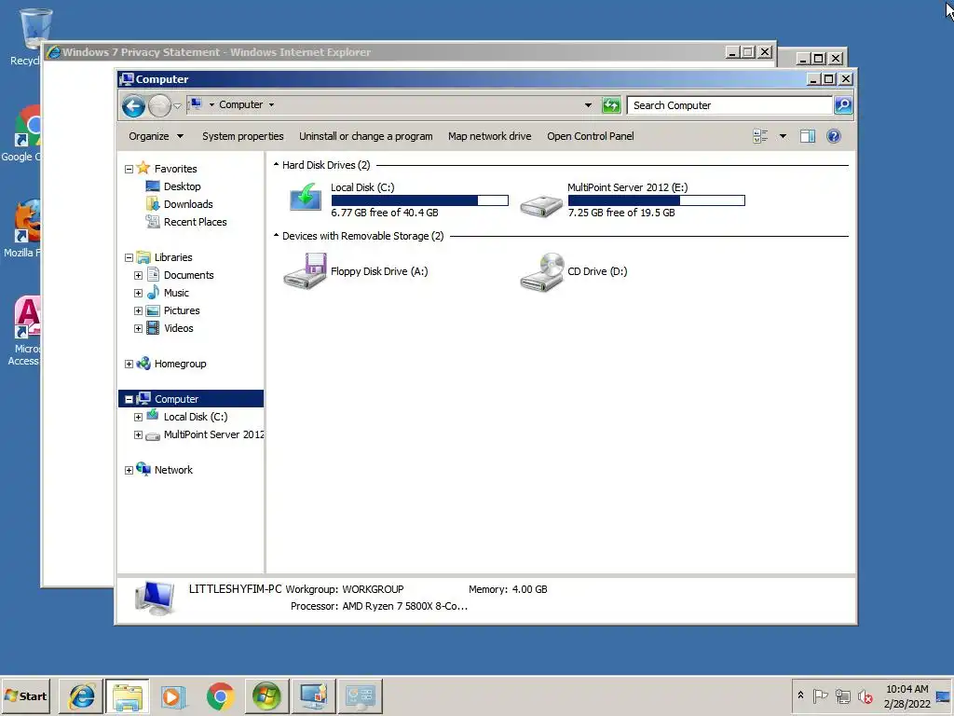Expand the Documents library node

tap(138, 276)
